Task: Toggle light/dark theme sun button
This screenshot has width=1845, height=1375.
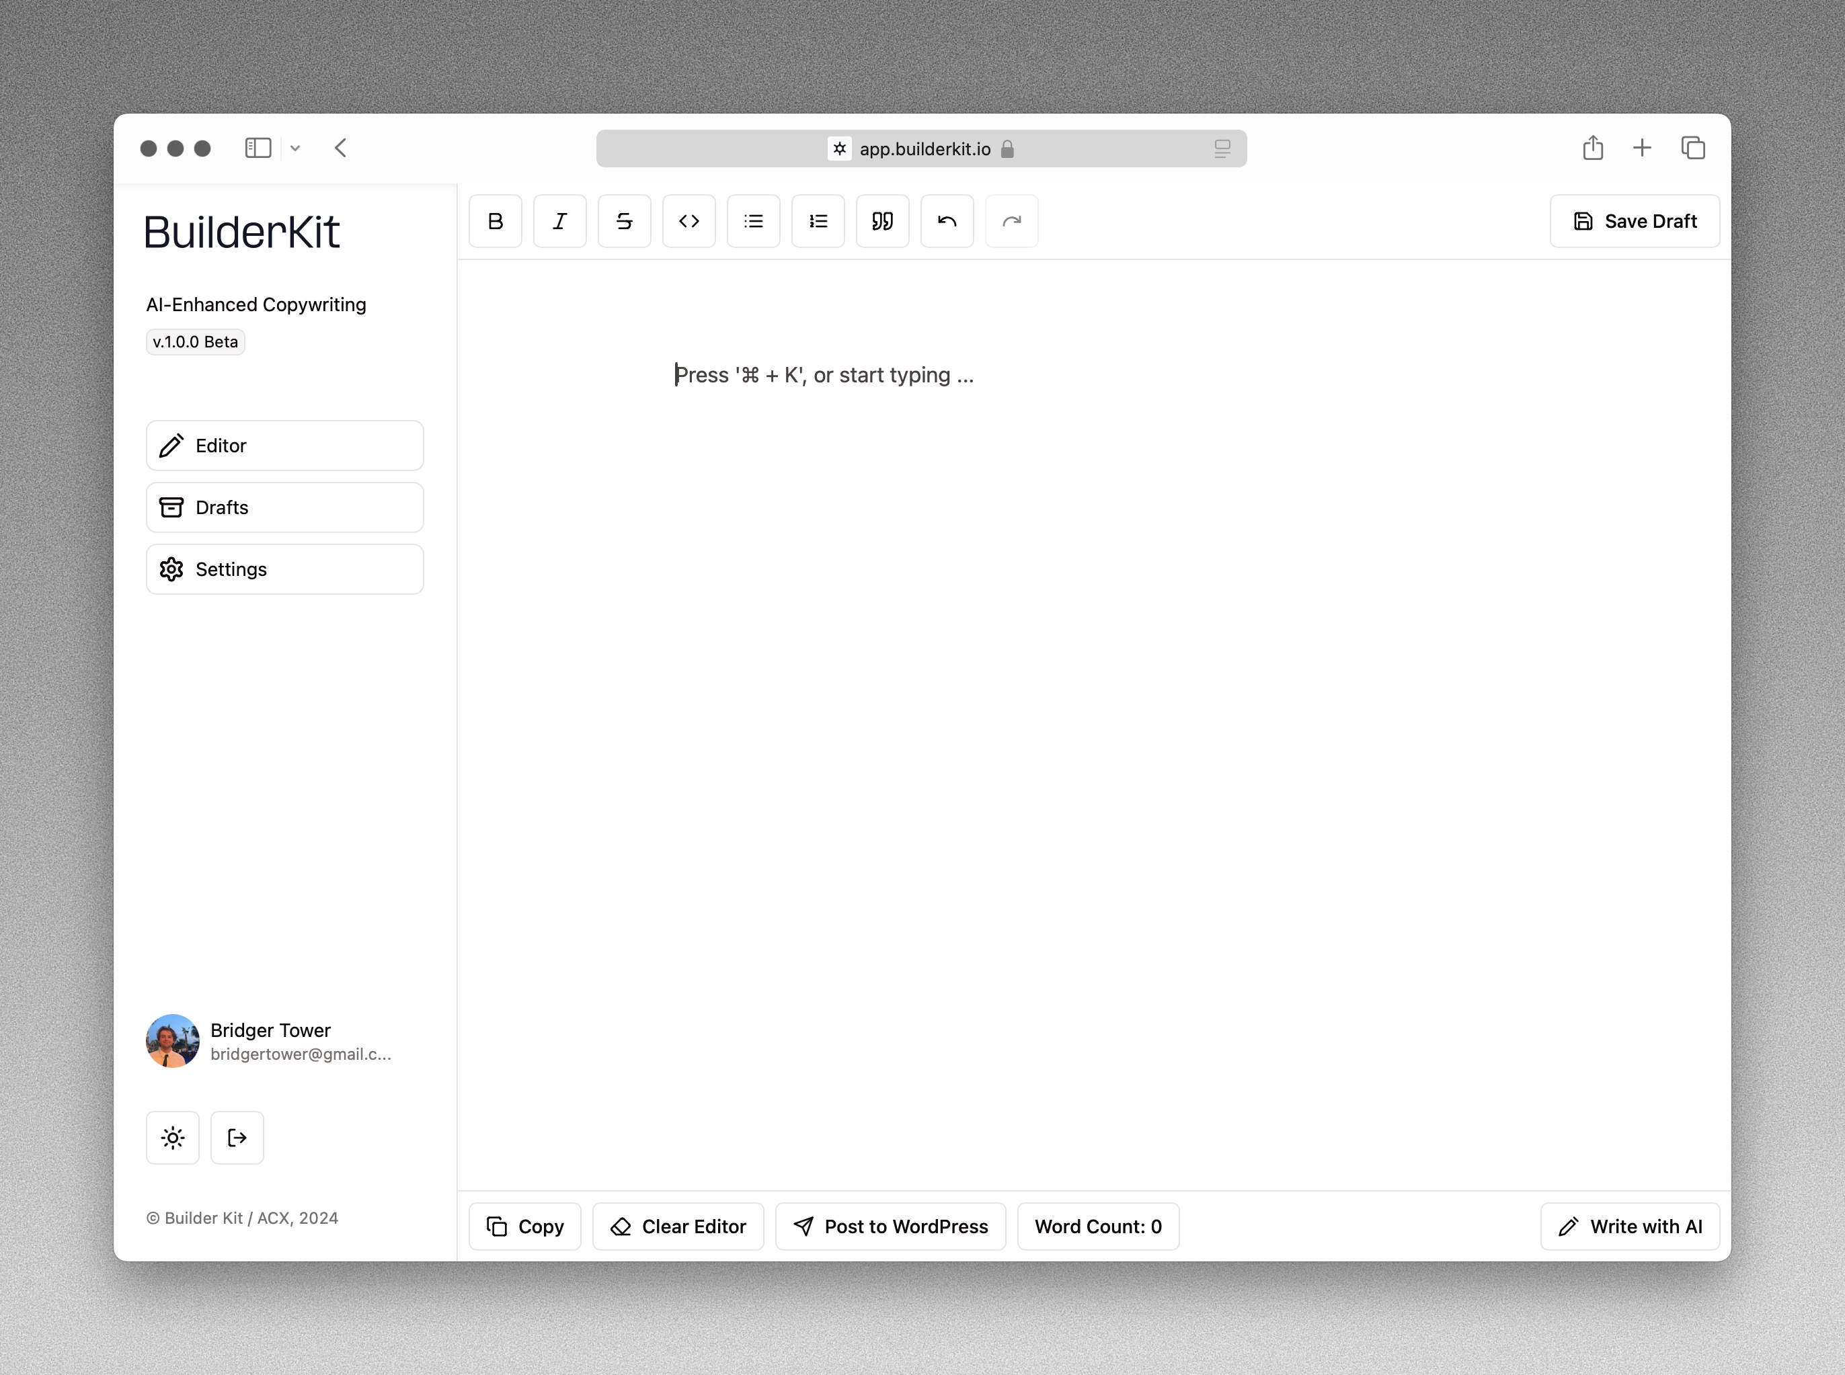Action: pyautogui.click(x=172, y=1138)
